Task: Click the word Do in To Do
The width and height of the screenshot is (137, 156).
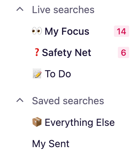Action: [65, 74]
